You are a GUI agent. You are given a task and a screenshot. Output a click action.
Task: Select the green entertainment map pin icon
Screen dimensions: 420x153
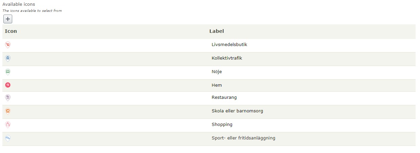(x=8, y=72)
